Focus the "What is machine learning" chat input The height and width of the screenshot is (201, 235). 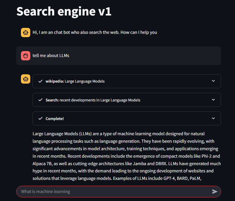click(x=114, y=191)
